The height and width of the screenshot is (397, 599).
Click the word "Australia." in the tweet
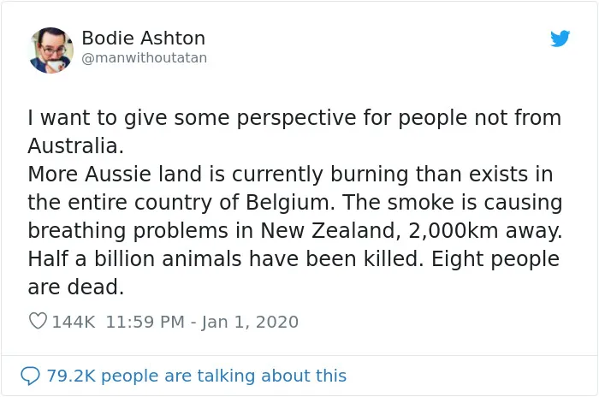coord(75,145)
